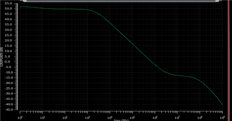Click the 25.0 y-axis label
The height and width of the screenshot is (121, 232).
(8, 35)
